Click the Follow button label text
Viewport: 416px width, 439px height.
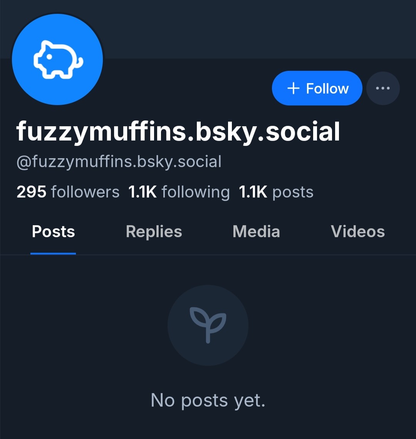pyautogui.click(x=327, y=89)
